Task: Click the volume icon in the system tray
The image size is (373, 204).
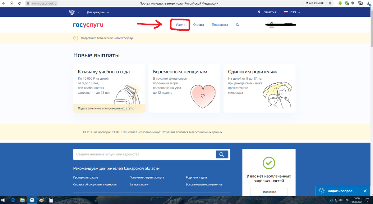Action: (x=341, y=200)
